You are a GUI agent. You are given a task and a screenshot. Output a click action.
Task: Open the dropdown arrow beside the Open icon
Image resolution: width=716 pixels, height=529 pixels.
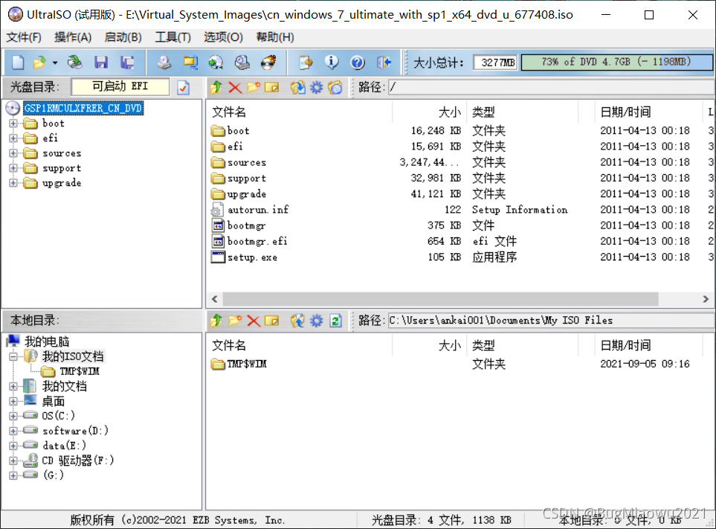pyautogui.click(x=55, y=62)
